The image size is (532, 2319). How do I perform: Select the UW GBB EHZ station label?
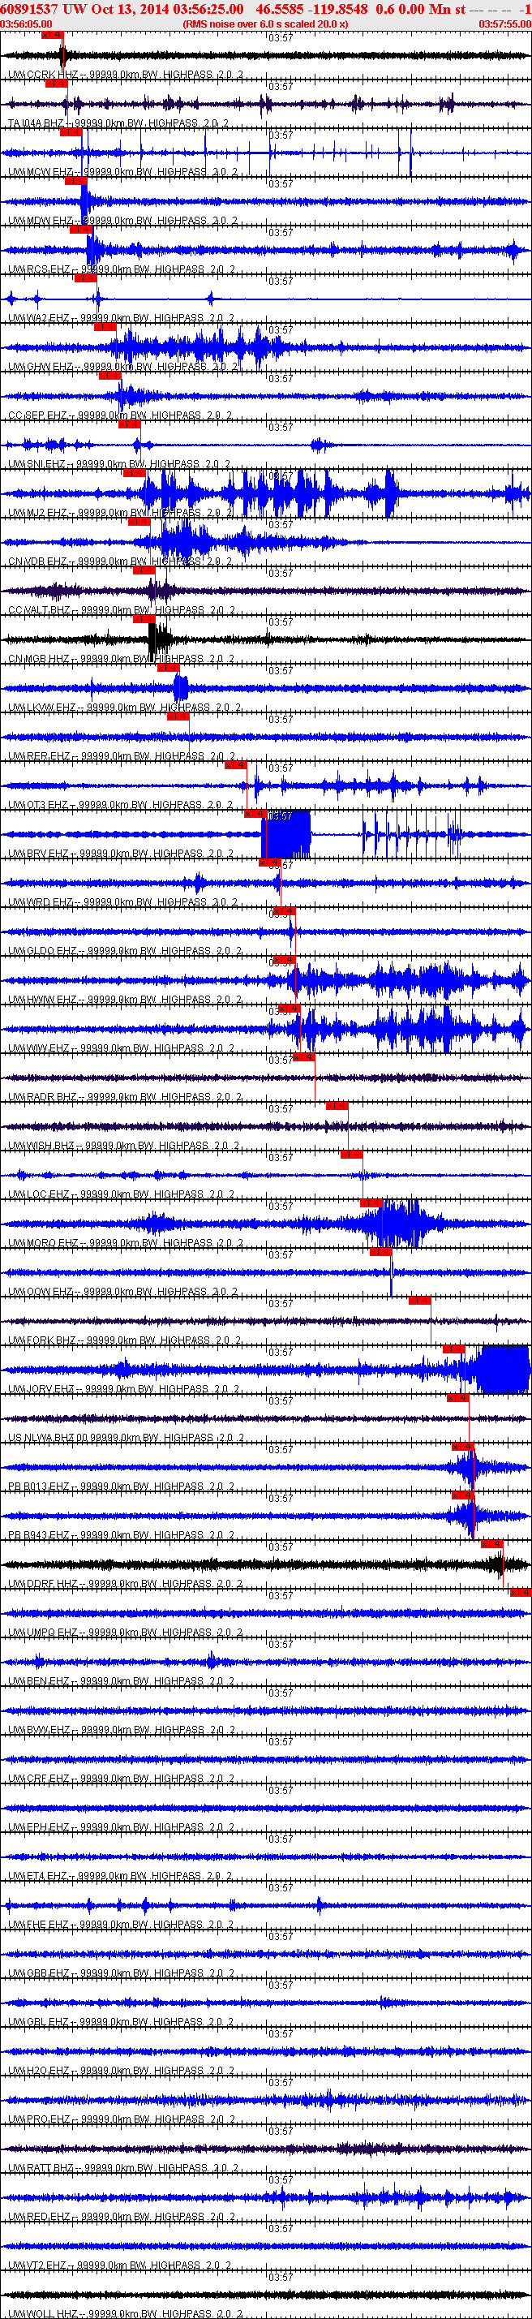pos(122,1973)
